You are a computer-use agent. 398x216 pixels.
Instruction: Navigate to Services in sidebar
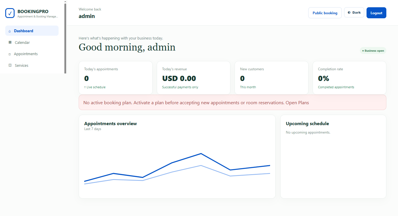32,65
